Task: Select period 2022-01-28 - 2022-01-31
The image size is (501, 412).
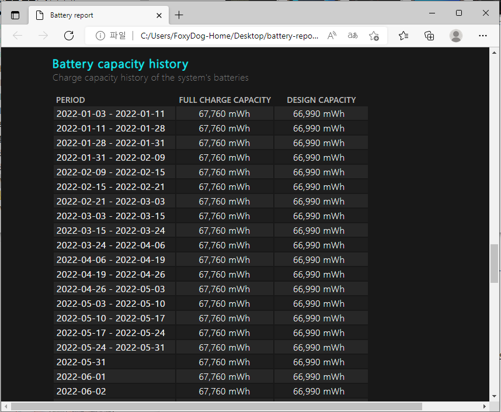Action: click(110, 143)
